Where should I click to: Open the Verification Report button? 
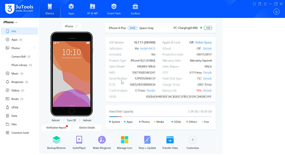(x=56, y=128)
